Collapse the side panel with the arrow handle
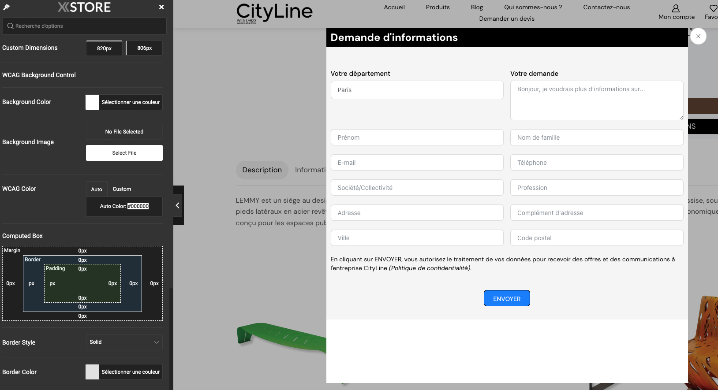The height and width of the screenshot is (390, 718). click(x=178, y=205)
